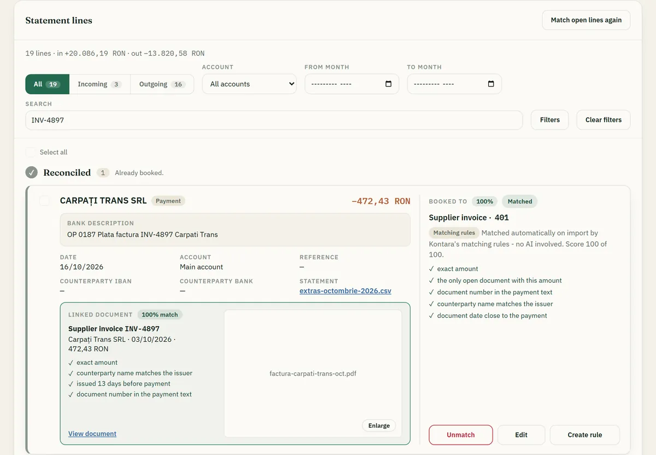The image size is (656, 455).
Task: Open the View document link
Action: click(92, 434)
